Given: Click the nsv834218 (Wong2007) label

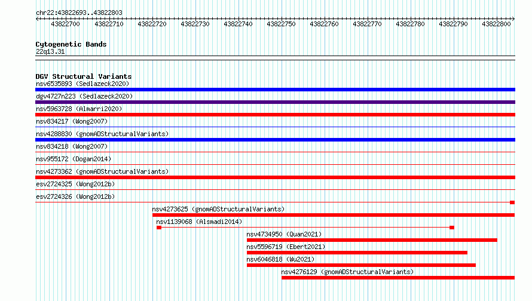Looking at the screenshot, I should pos(72,146).
